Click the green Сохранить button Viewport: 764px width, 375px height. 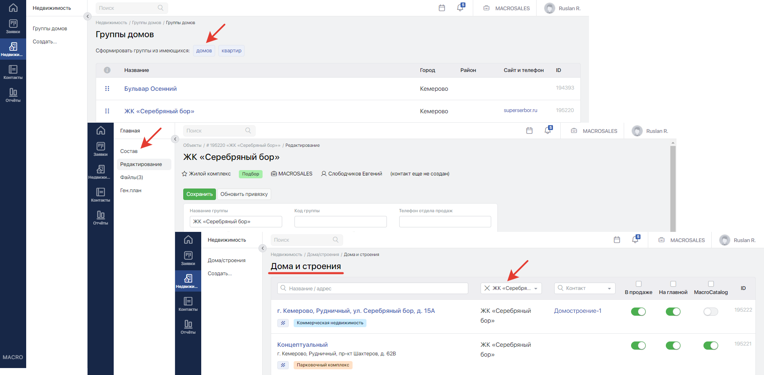[x=200, y=194]
